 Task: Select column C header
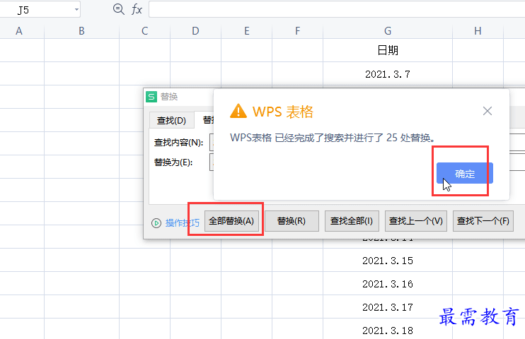tap(144, 31)
